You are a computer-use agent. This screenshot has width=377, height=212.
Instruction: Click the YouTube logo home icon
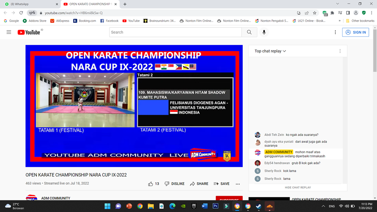29,32
